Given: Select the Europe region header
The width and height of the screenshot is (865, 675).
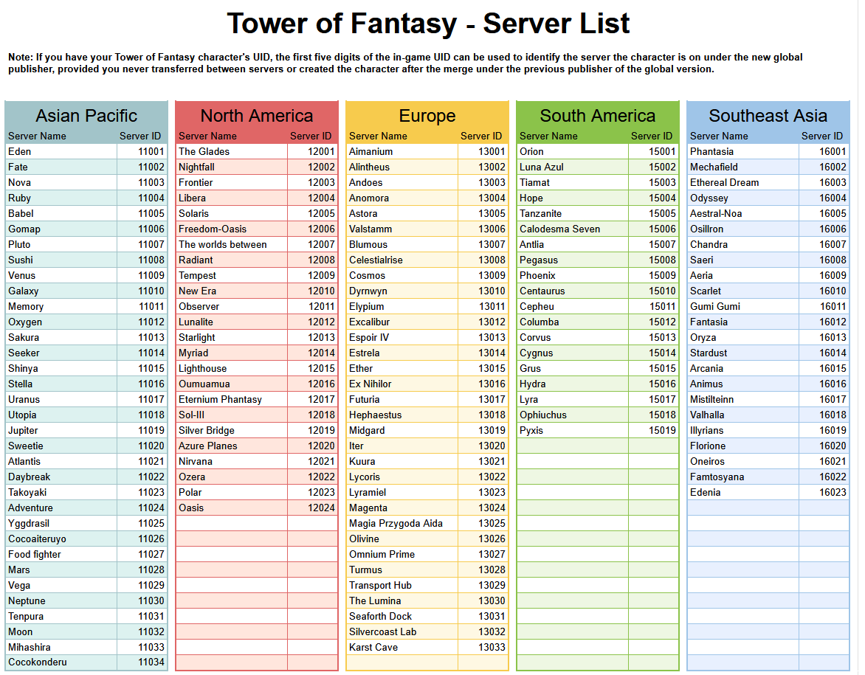Looking at the screenshot, I should (x=427, y=116).
